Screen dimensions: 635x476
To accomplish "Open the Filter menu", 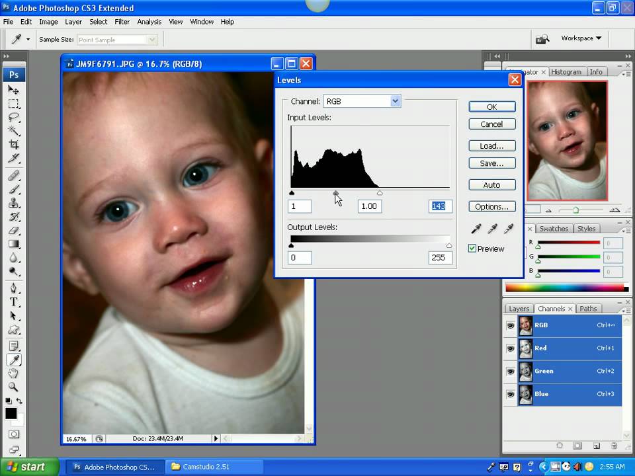I will click(122, 22).
